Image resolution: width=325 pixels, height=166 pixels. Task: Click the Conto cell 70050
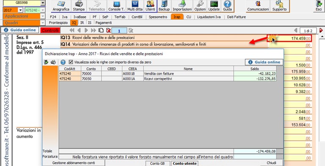click(91, 79)
